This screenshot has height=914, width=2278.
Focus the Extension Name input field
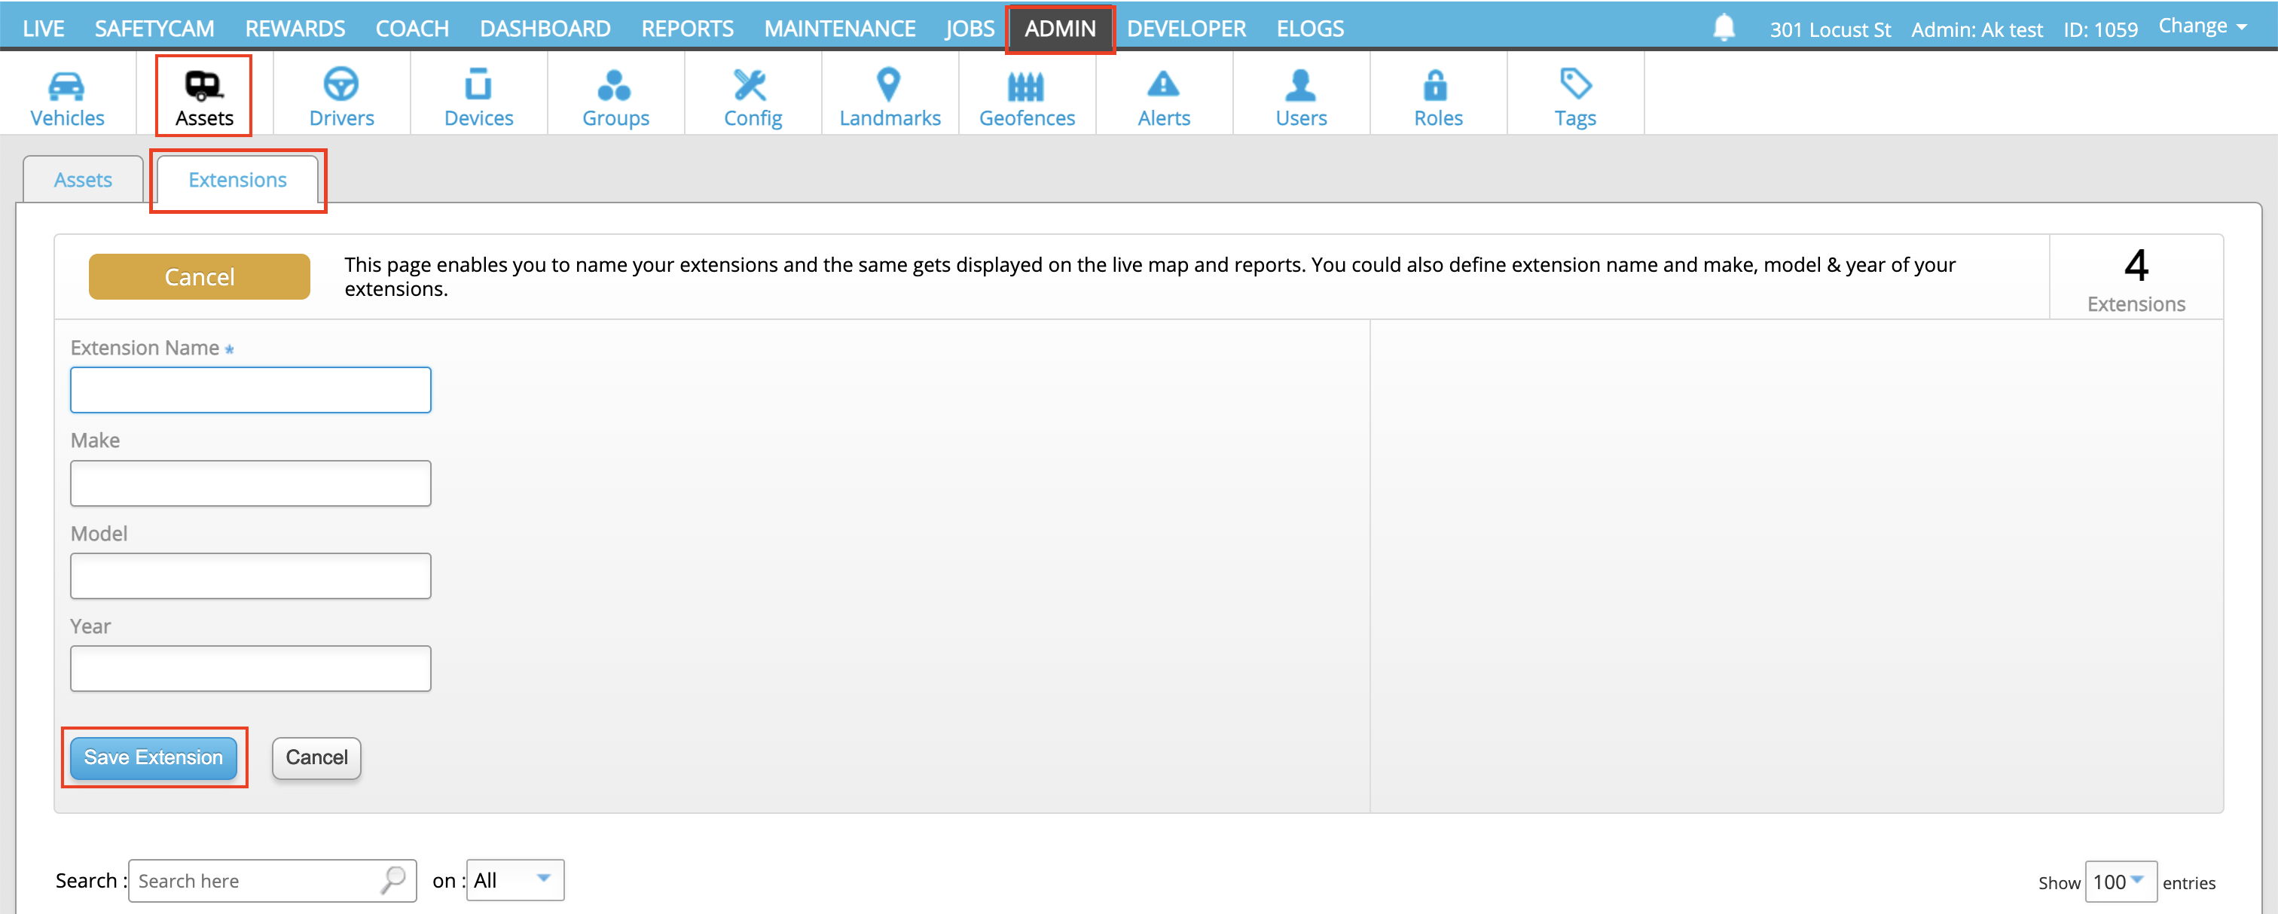pyautogui.click(x=250, y=390)
